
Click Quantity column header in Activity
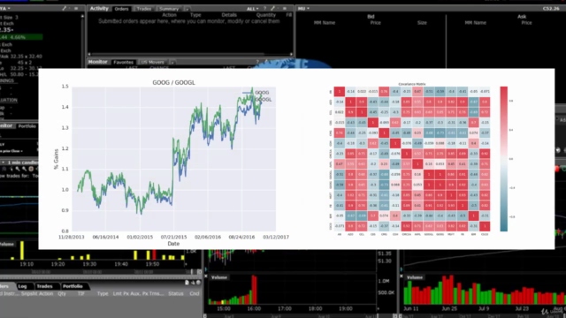click(265, 15)
